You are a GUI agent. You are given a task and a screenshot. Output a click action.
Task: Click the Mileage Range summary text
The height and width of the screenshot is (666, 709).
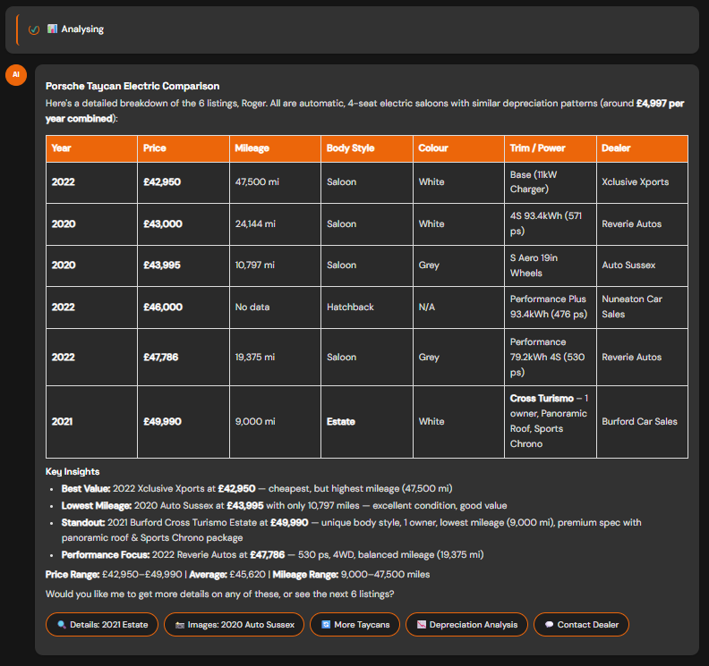click(x=351, y=575)
